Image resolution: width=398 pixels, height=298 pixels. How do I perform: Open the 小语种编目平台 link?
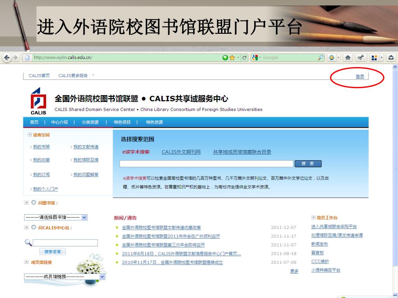(326, 270)
